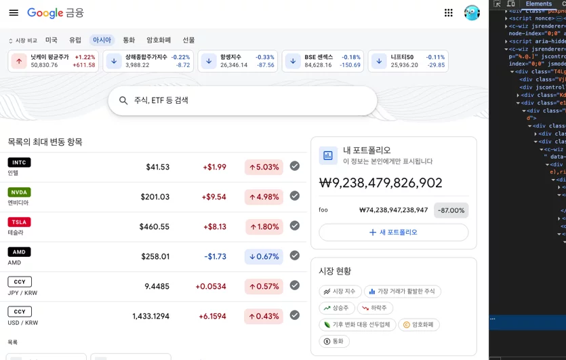Open the hamburger main menu
This screenshot has width=566, height=360.
[x=14, y=13]
